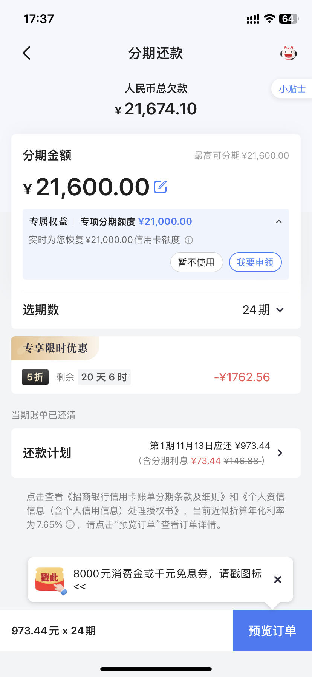This screenshot has height=677, width=312.
Task: Open the 小贴士 tips tab
Action: click(x=292, y=89)
